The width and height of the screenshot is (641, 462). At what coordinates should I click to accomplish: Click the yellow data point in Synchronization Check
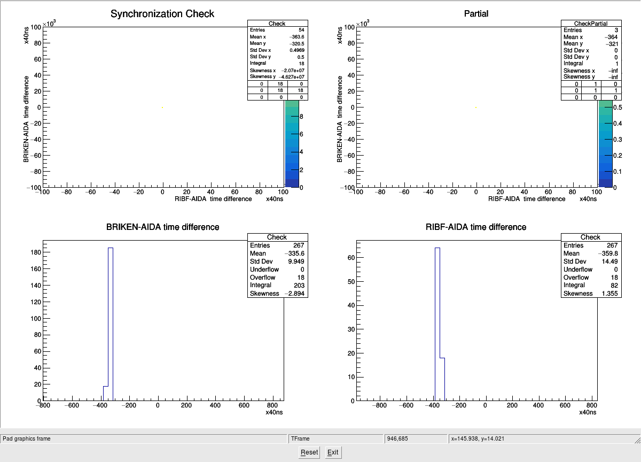tap(162, 107)
